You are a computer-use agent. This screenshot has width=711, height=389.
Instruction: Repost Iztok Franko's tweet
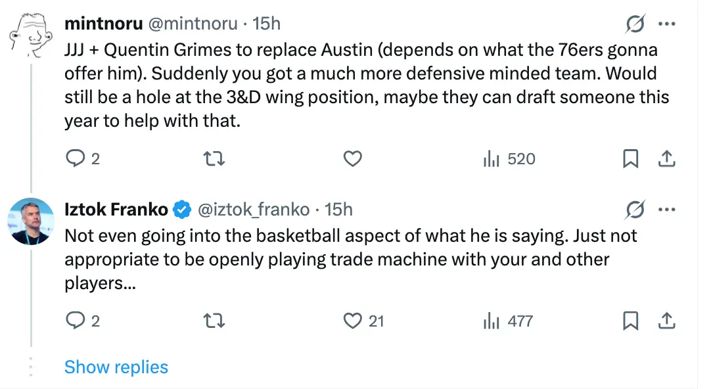coord(214,321)
